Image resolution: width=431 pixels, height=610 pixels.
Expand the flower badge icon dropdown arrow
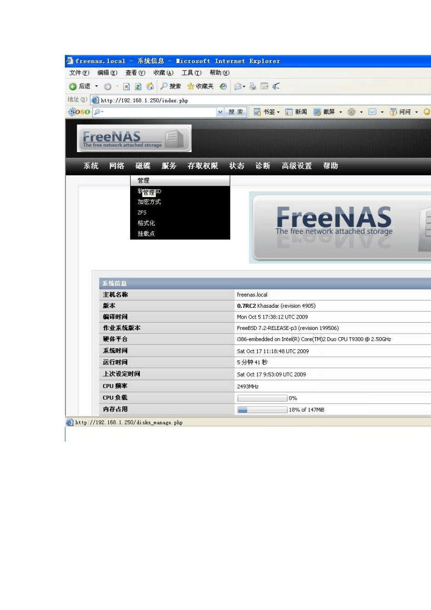point(362,112)
